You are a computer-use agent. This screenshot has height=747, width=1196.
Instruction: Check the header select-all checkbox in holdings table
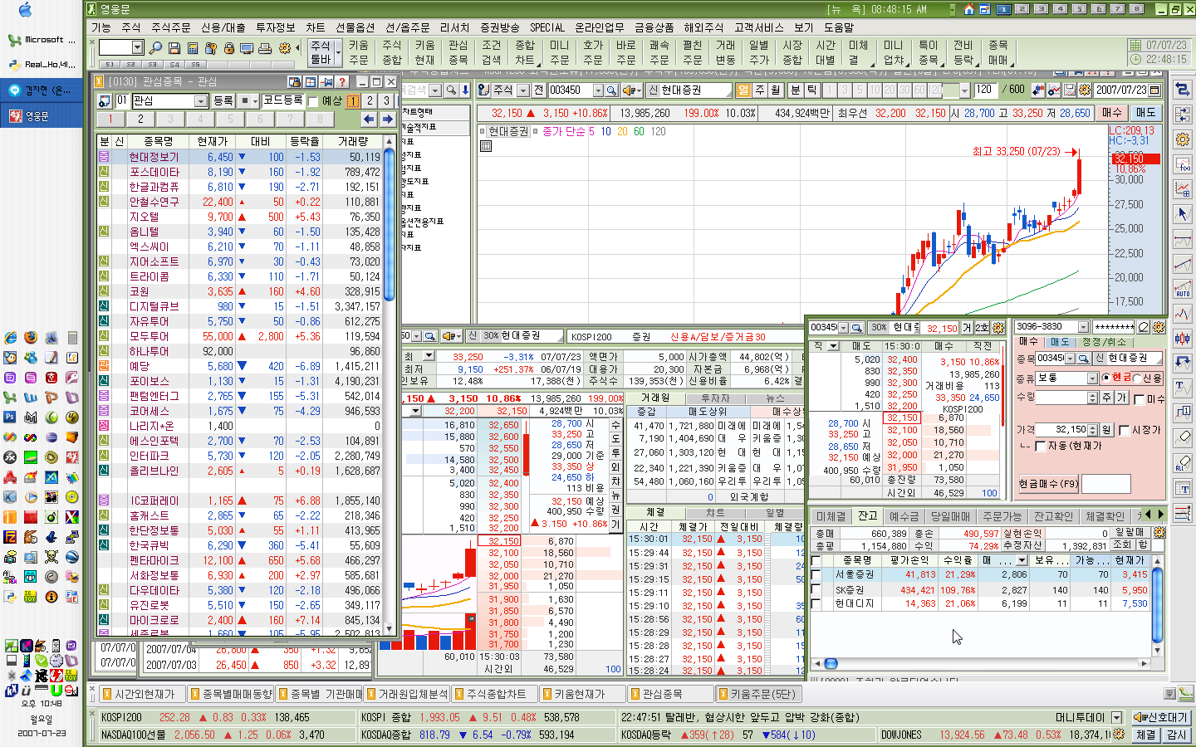(816, 560)
